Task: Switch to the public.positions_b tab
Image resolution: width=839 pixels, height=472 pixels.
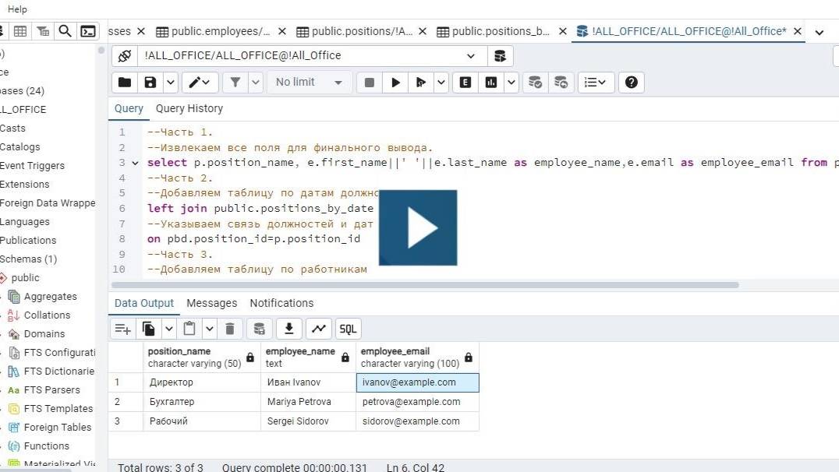Action: [494, 31]
